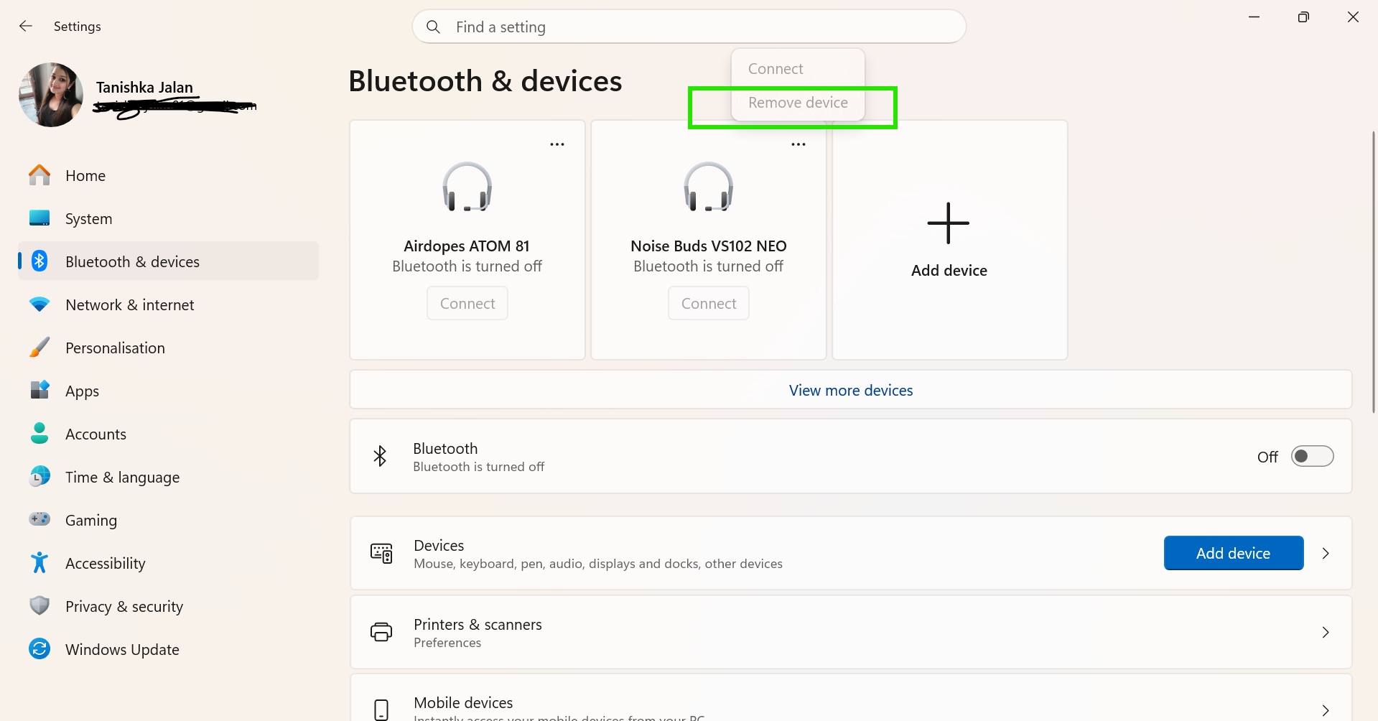Click Noise Buds VS102 NEO headphone icon
This screenshot has height=721, width=1378.
point(709,187)
